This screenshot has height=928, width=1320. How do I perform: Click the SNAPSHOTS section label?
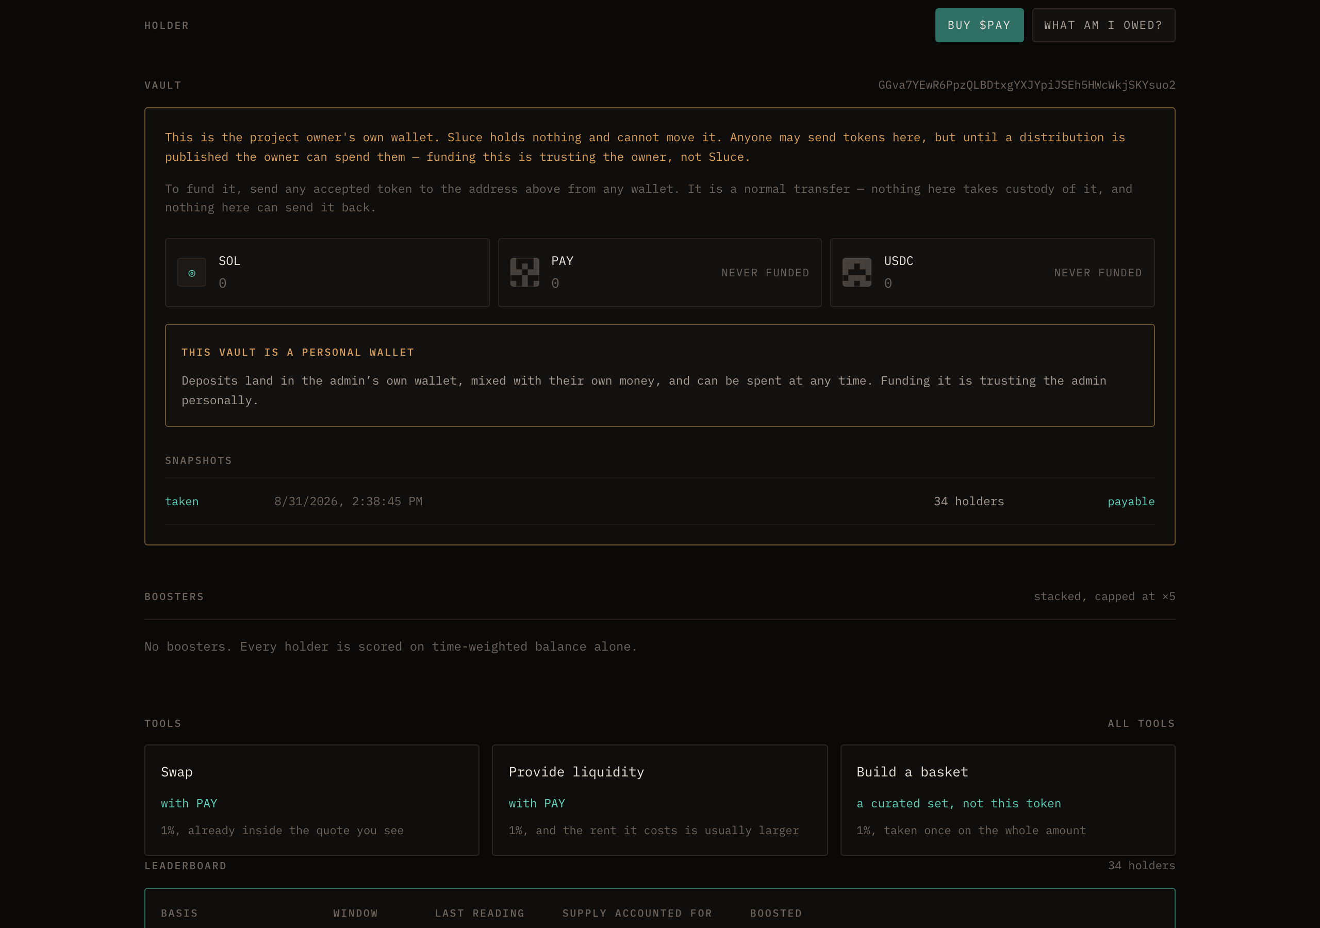click(199, 460)
